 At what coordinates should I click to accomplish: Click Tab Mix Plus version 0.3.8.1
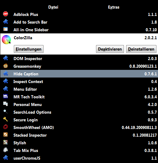coord(151,150)
